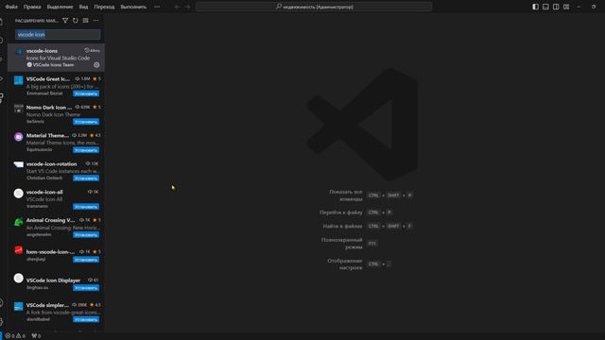Toggle the bottom panel layout icon

(x=545, y=7)
